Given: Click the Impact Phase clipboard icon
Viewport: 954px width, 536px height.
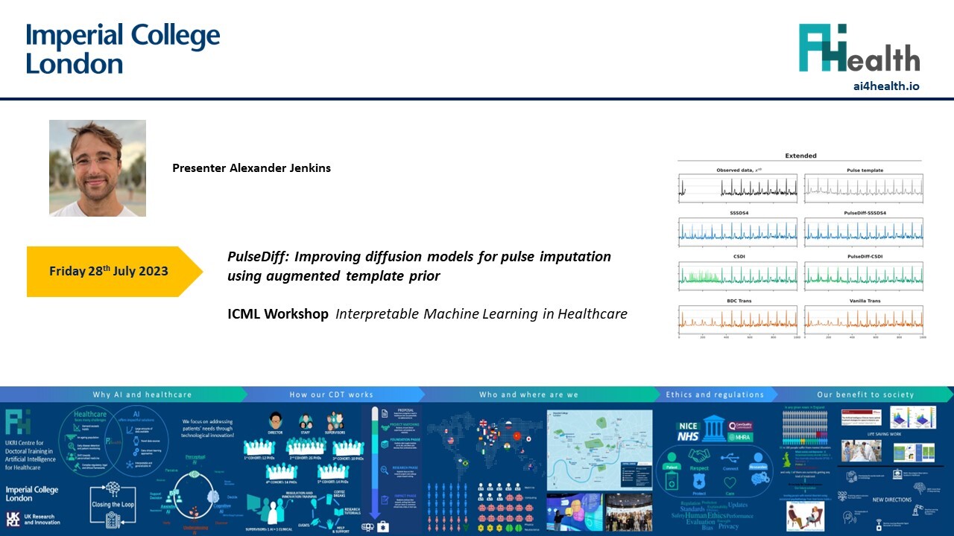Looking at the screenshot, I should click(385, 500).
